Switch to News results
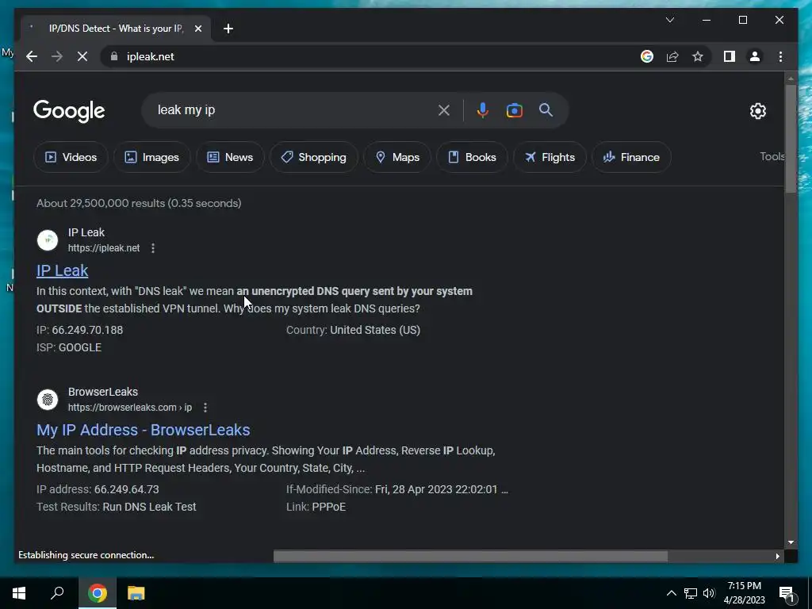 point(230,157)
